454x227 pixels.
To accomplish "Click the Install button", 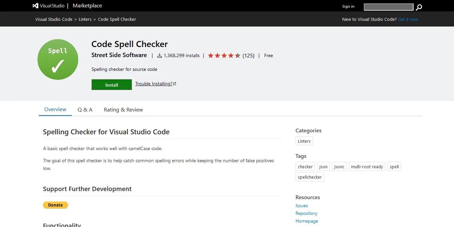I will coord(112,85).
